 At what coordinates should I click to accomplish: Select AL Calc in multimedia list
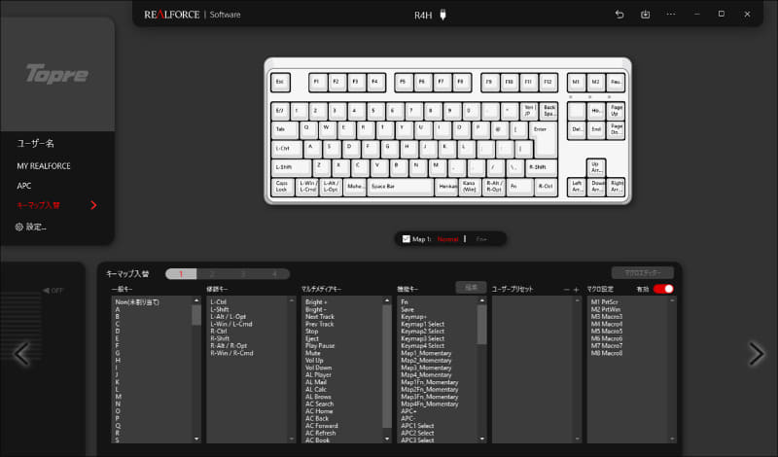[x=316, y=390]
